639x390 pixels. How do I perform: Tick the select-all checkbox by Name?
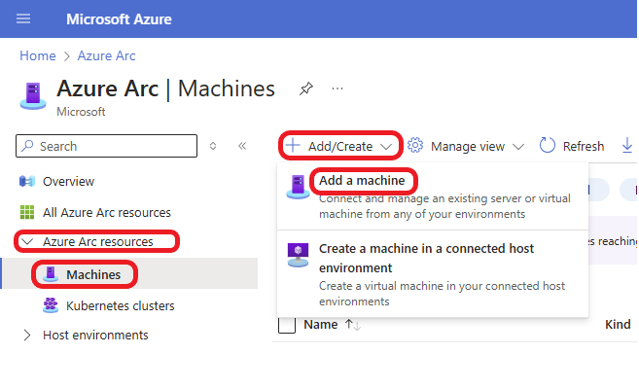click(x=287, y=325)
